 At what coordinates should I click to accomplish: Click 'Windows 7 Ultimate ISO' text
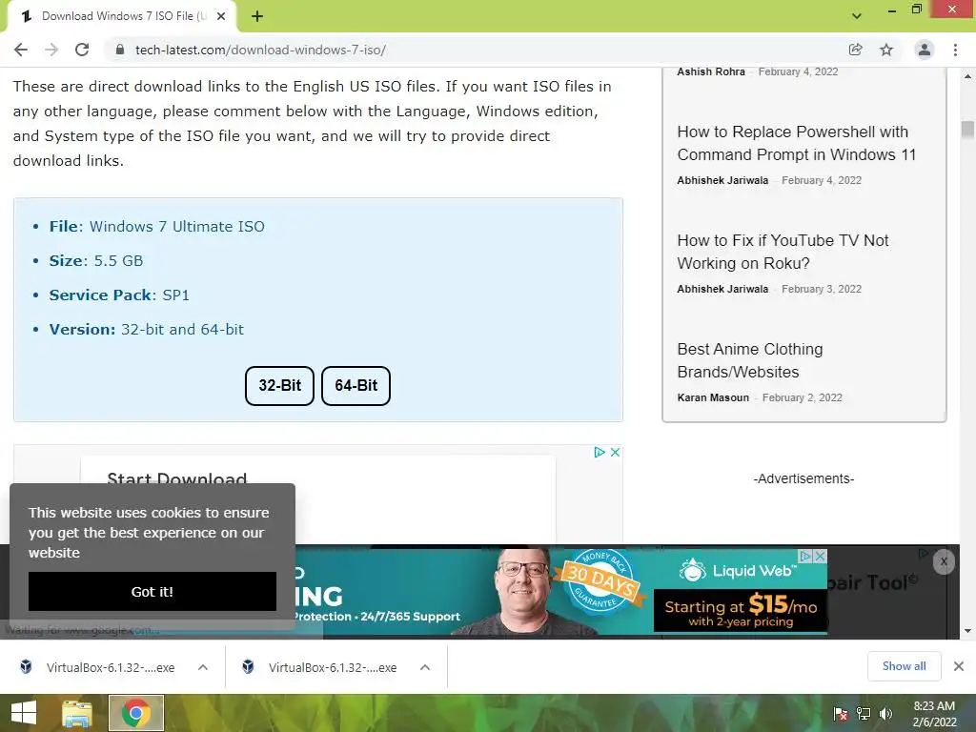coord(177,227)
